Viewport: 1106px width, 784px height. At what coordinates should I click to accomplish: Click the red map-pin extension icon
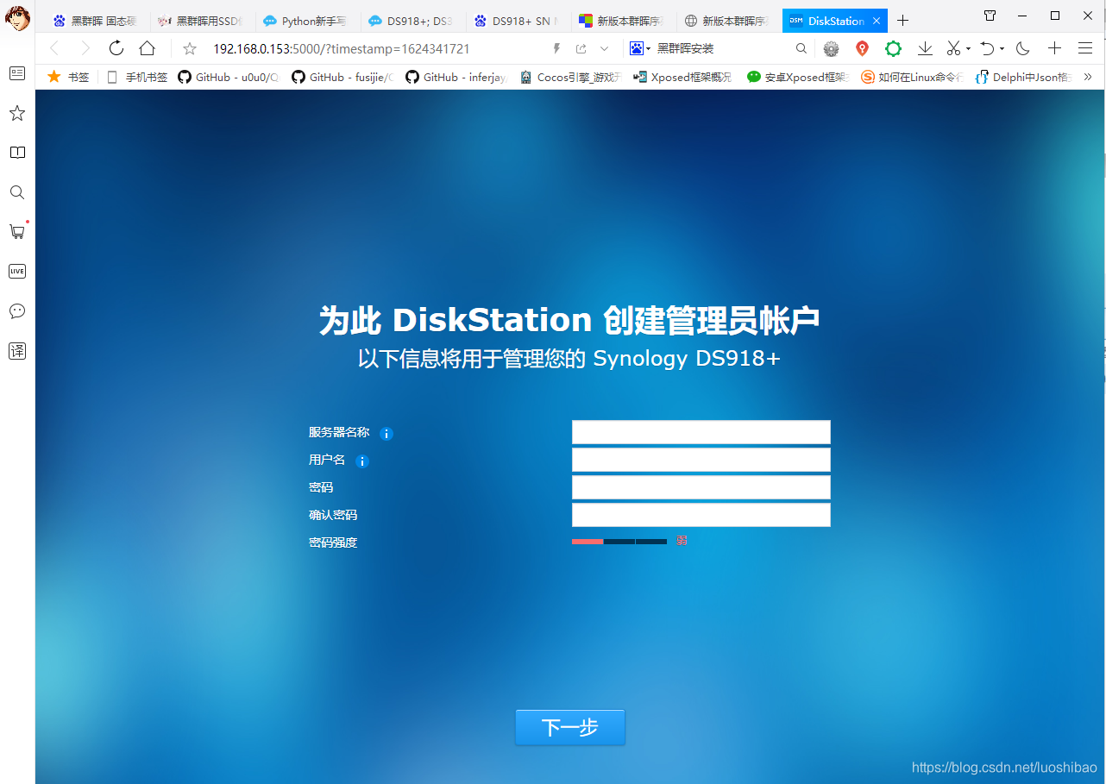862,48
